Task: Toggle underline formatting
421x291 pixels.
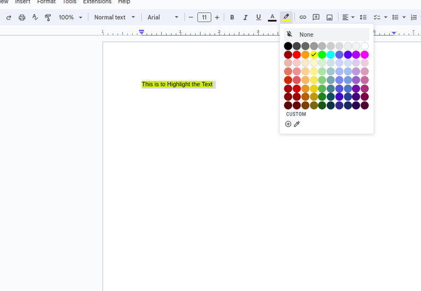Action: 259,18
